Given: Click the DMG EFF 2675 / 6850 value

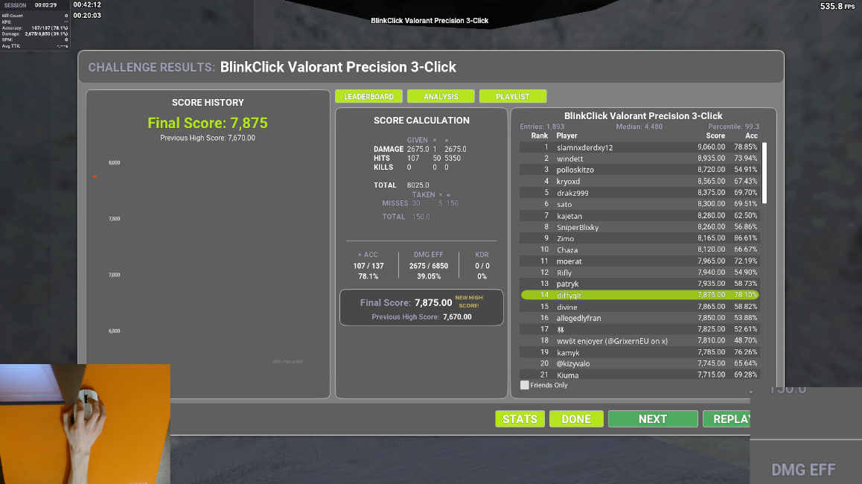Looking at the screenshot, I should pyautogui.click(x=428, y=267).
